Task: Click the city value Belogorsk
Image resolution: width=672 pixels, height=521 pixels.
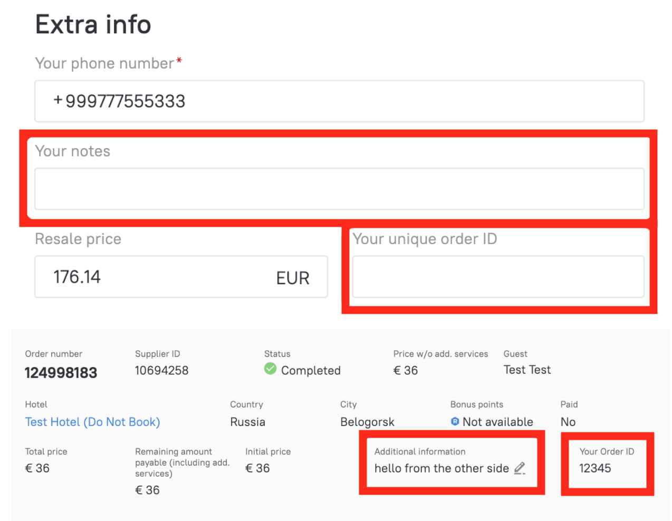Action: pos(367,422)
